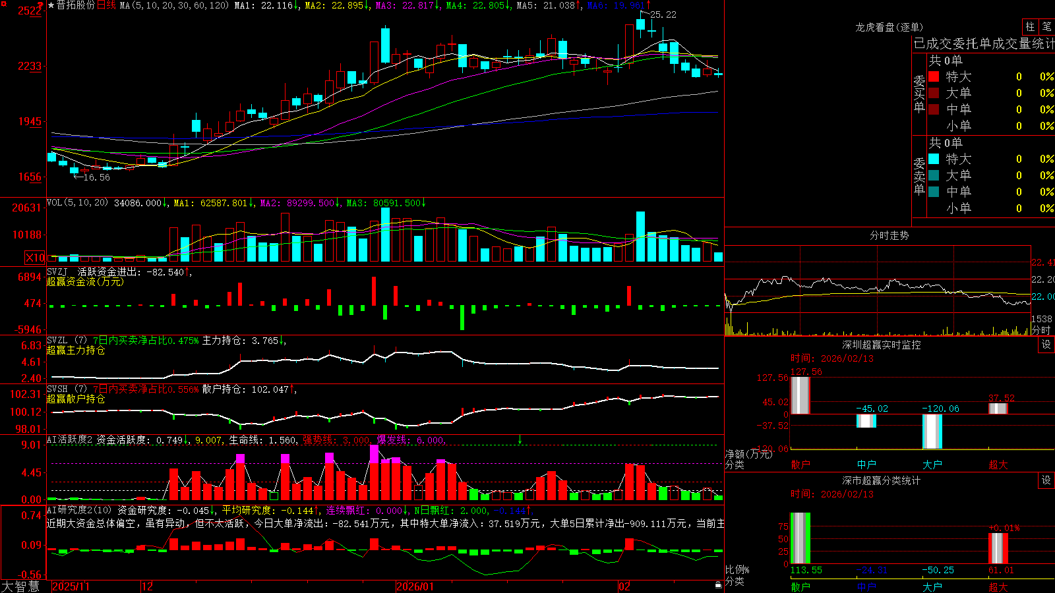Click the 2025/11 date marker on the time axis
The height and width of the screenshot is (593, 1055).
click(x=71, y=586)
